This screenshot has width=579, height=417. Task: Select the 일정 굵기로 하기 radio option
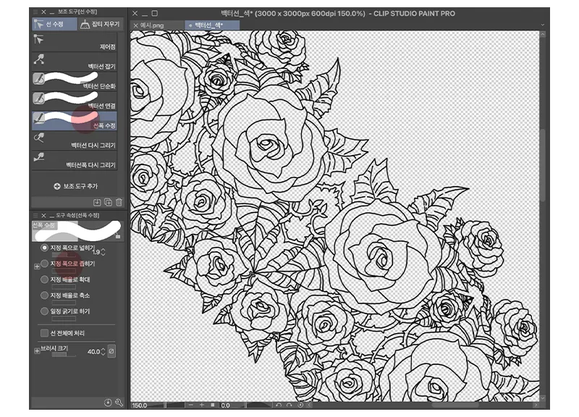point(45,311)
